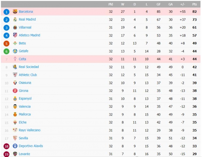Open the Celta team link
202x157 pixels.
(x=23, y=59)
